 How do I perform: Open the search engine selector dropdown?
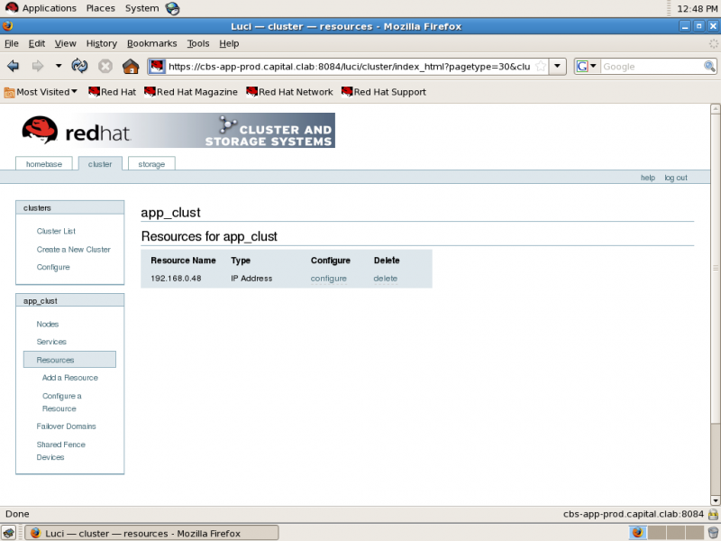pyautogui.click(x=588, y=66)
